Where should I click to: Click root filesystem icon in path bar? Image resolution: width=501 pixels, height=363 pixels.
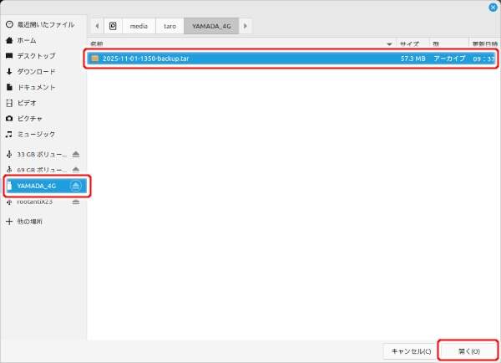coord(113,26)
